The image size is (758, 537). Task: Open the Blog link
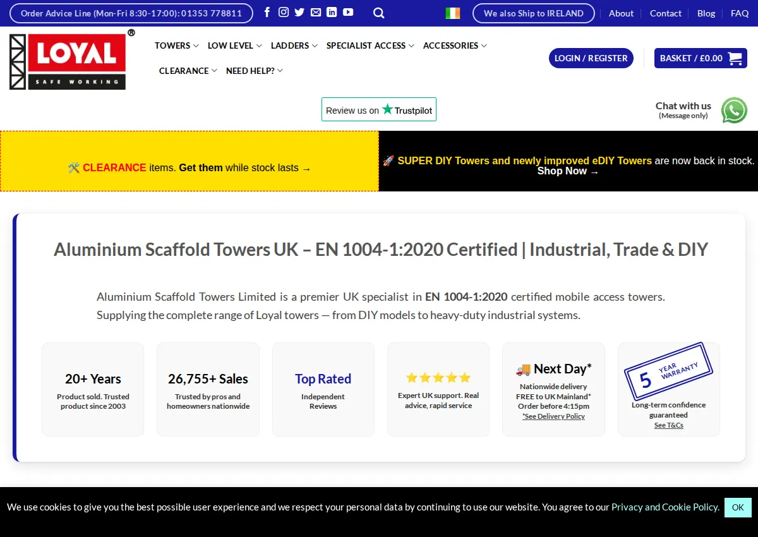tap(706, 13)
